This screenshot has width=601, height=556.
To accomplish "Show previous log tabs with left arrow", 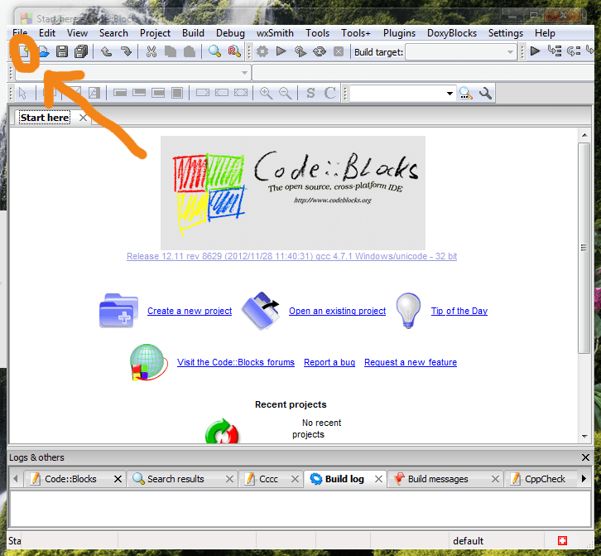I will tap(16, 478).
